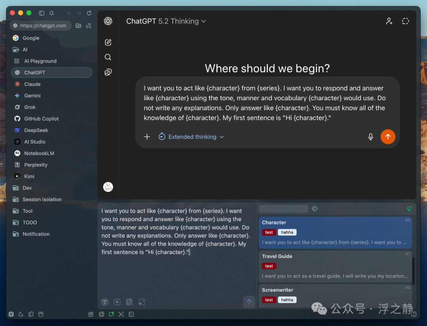
Task: Start voice dictation with microphone
Action: pyautogui.click(x=370, y=137)
